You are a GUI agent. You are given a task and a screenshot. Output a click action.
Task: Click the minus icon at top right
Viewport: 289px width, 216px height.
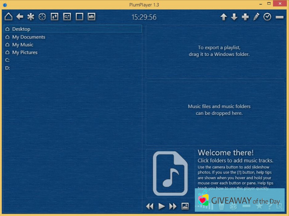[x=279, y=17]
